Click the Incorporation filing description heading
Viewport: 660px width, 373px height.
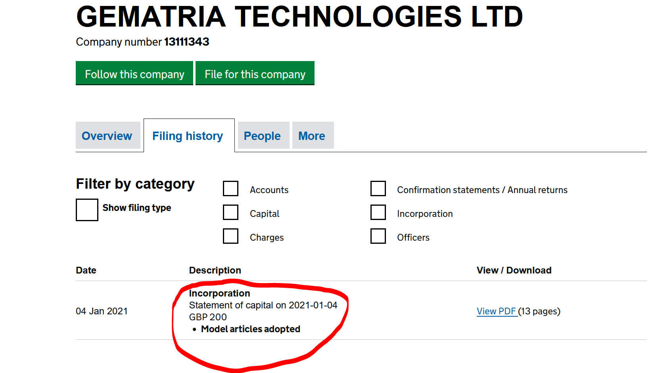219,293
